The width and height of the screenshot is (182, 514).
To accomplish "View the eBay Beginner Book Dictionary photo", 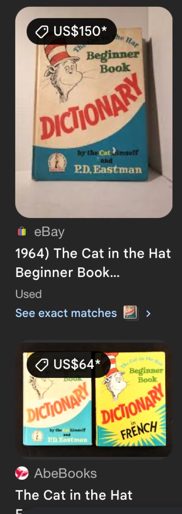I will tap(94, 112).
